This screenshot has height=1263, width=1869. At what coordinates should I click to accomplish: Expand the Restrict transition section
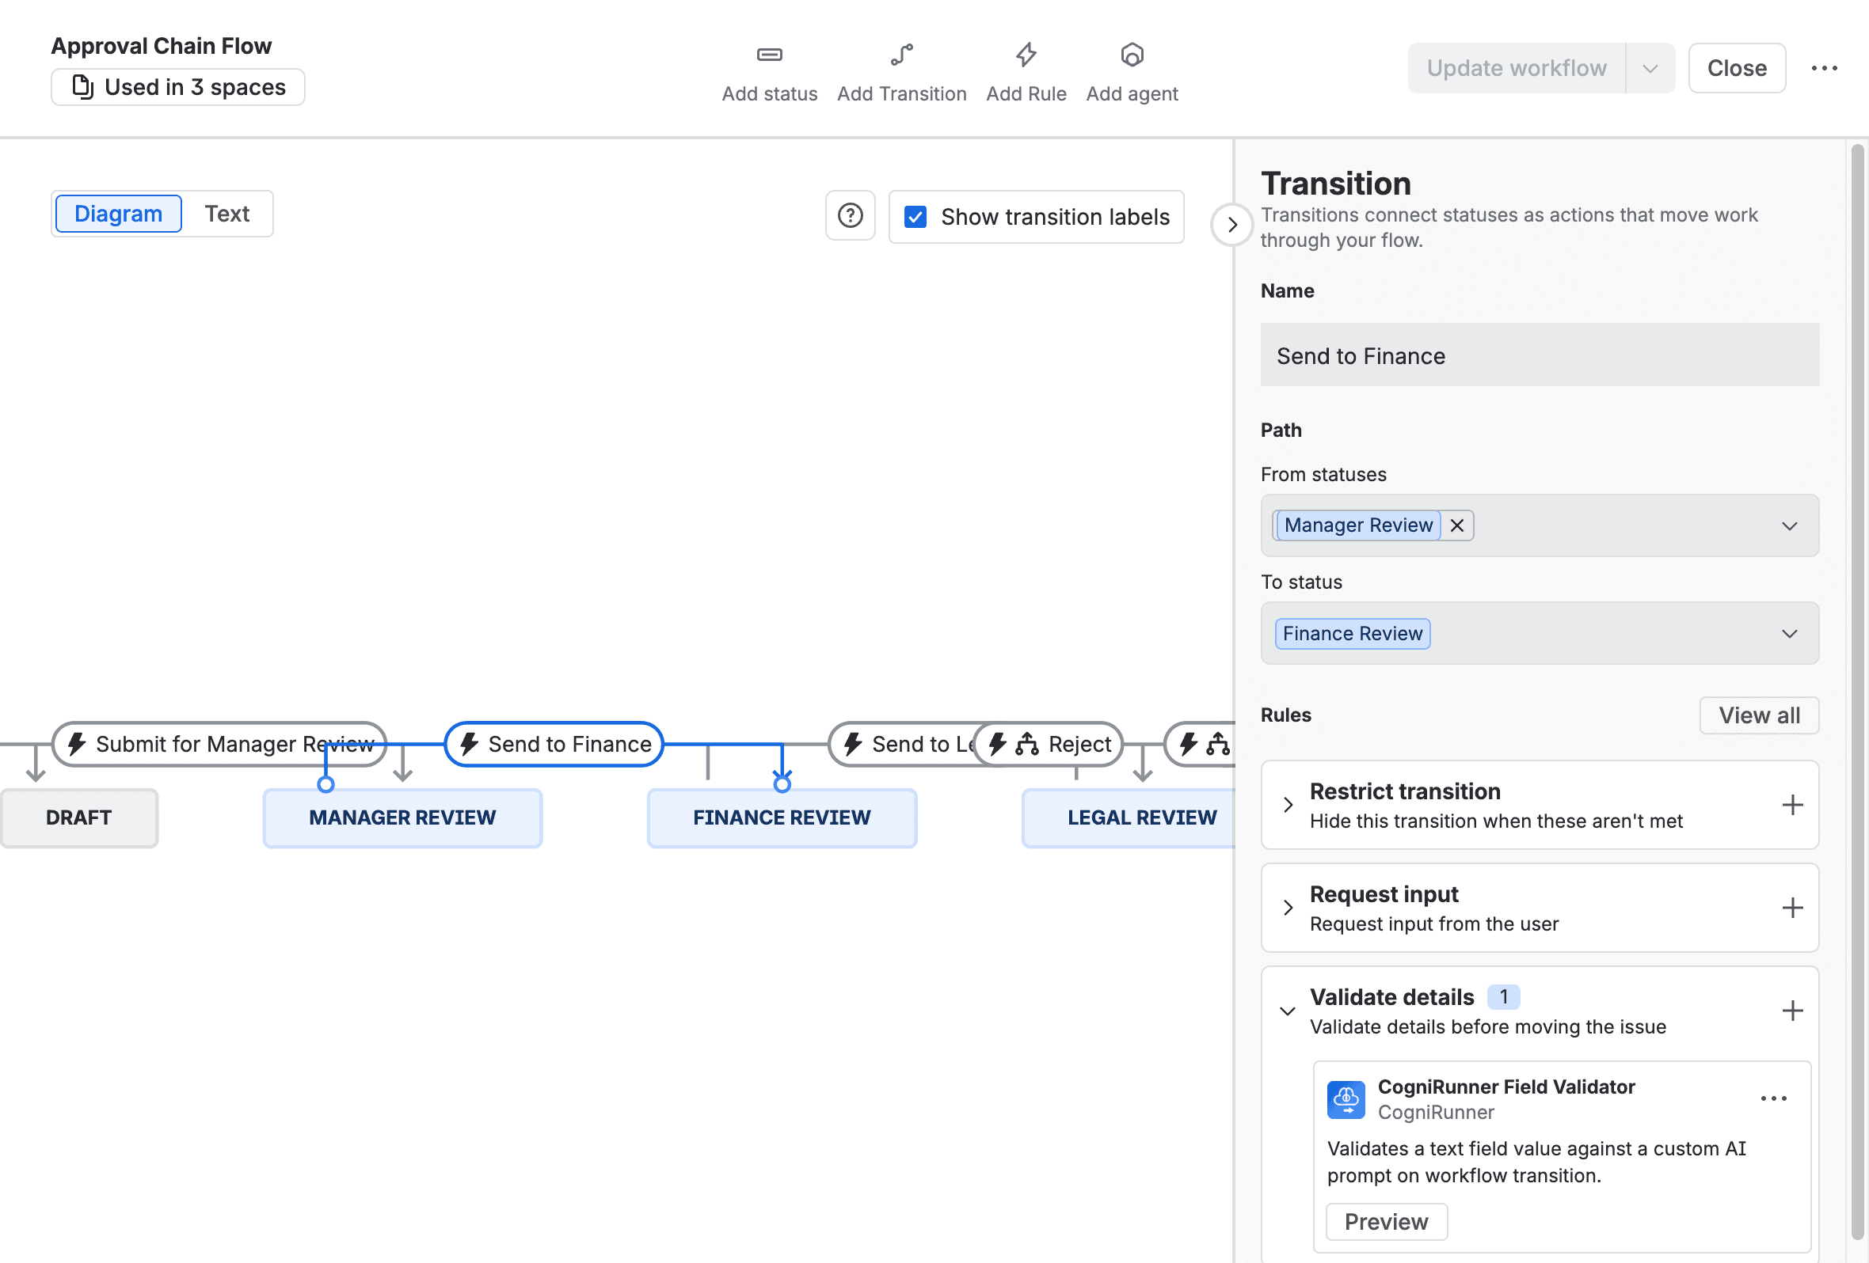coord(1288,805)
